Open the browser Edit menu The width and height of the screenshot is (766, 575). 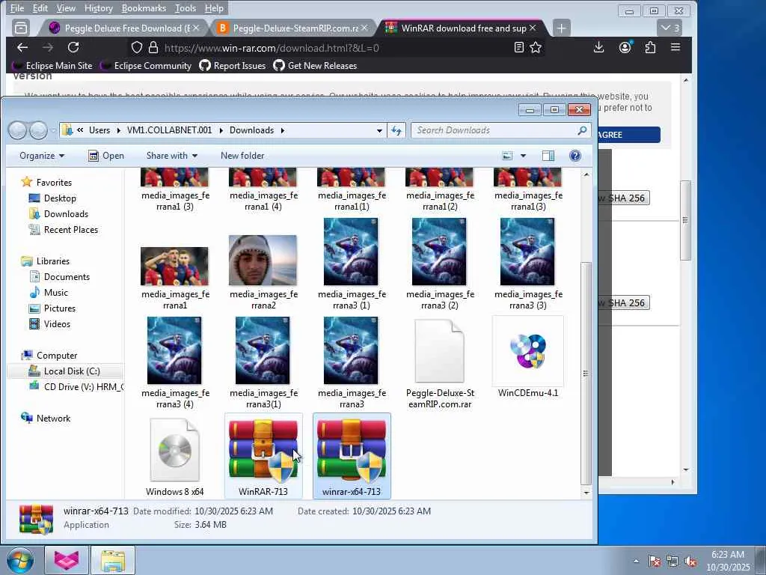pyautogui.click(x=40, y=8)
